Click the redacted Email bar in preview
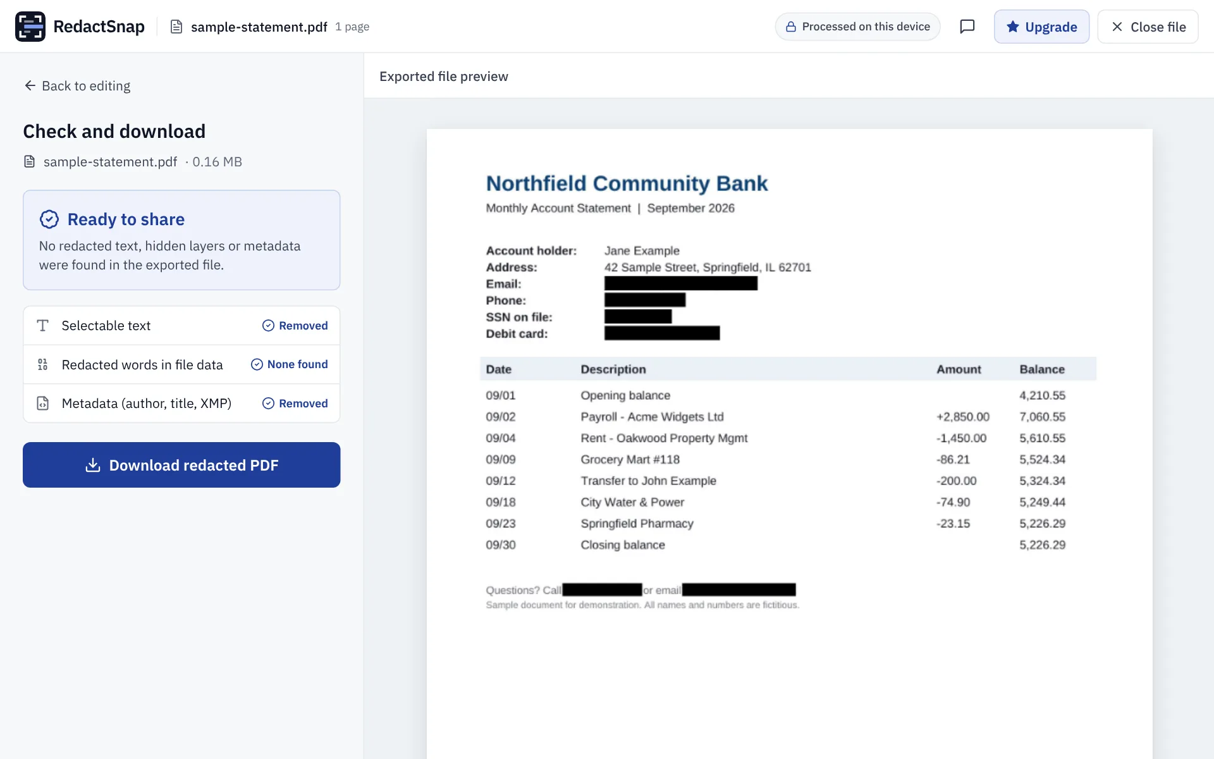 [681, 283]
